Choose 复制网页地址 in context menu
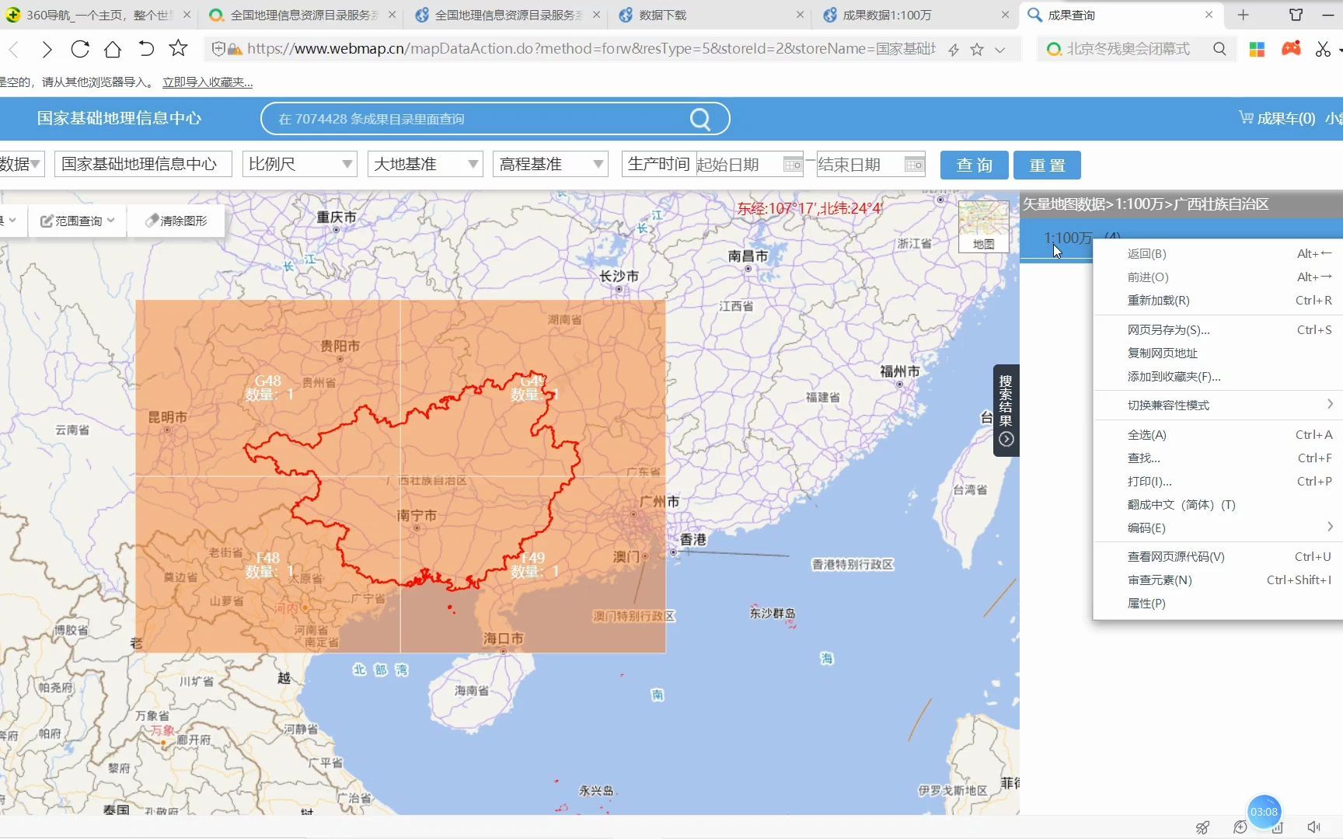 pyautogui.click(x=1218, y=353)
